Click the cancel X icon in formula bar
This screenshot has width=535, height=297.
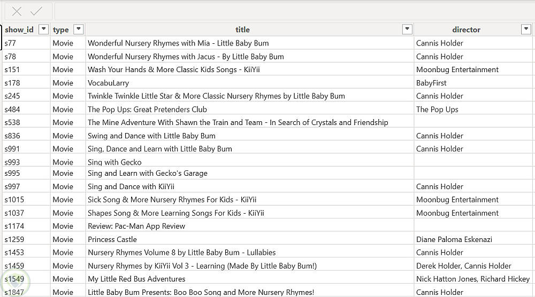[x=17, y=12]
